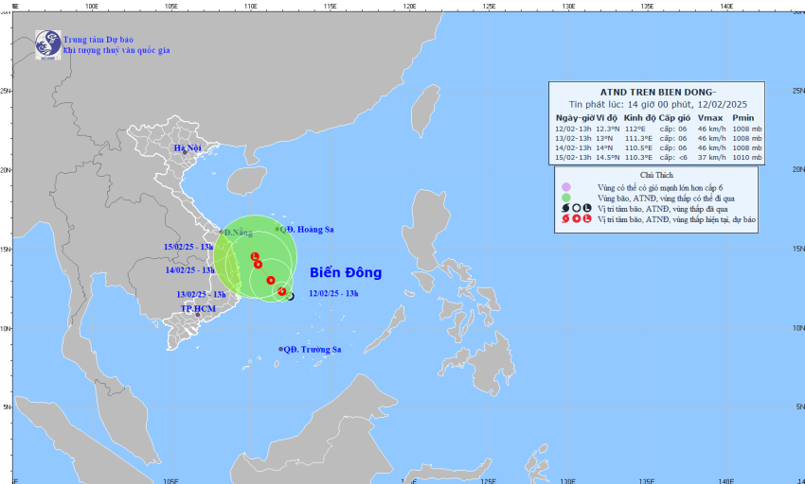Click the 15/02 low-pressure L marker

[255, 256]
